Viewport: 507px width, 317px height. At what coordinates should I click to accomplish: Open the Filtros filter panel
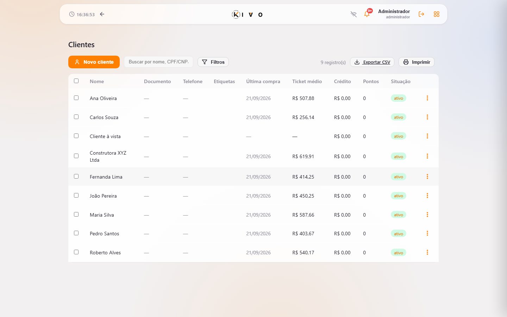pos(213,62)
